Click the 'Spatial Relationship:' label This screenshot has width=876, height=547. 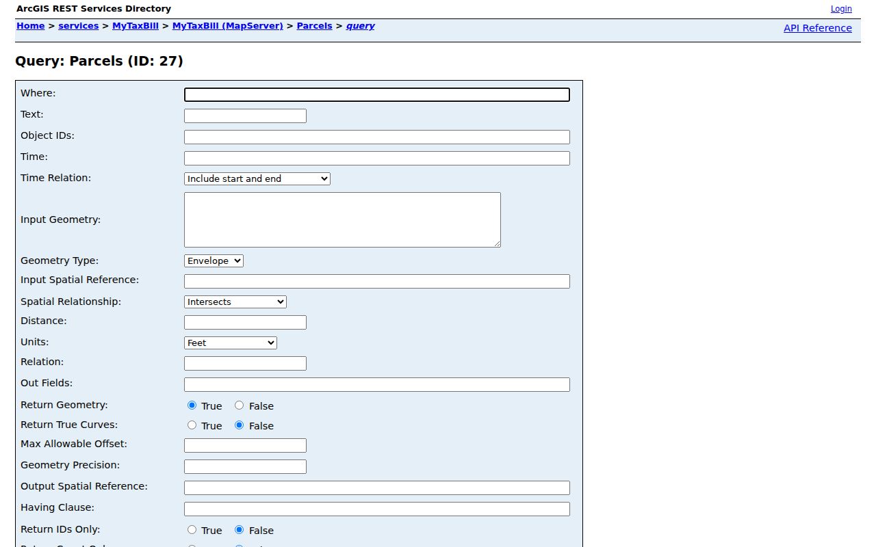(x=71, y=302)
